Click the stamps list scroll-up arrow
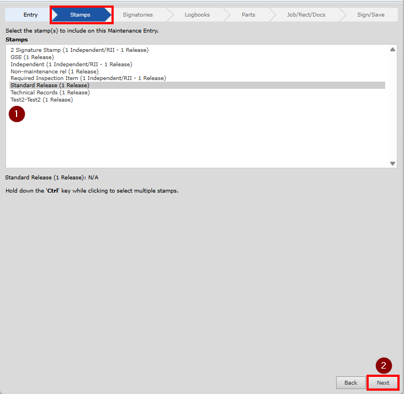This screenshot has width=404, height=394. pyautogui.click(x=392, y=50)
